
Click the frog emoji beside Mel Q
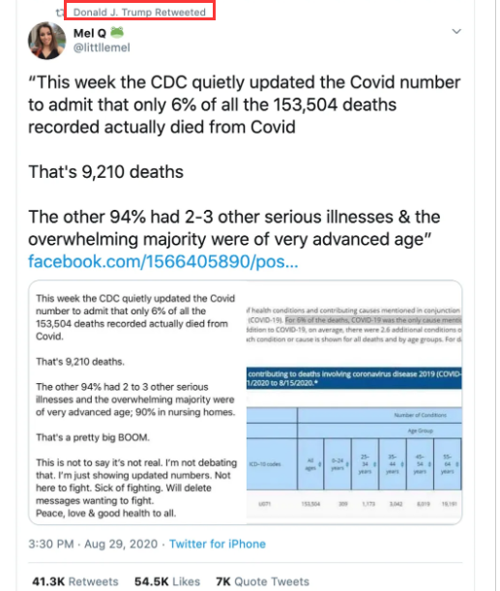pyautogui.click(x=117, y=33)
